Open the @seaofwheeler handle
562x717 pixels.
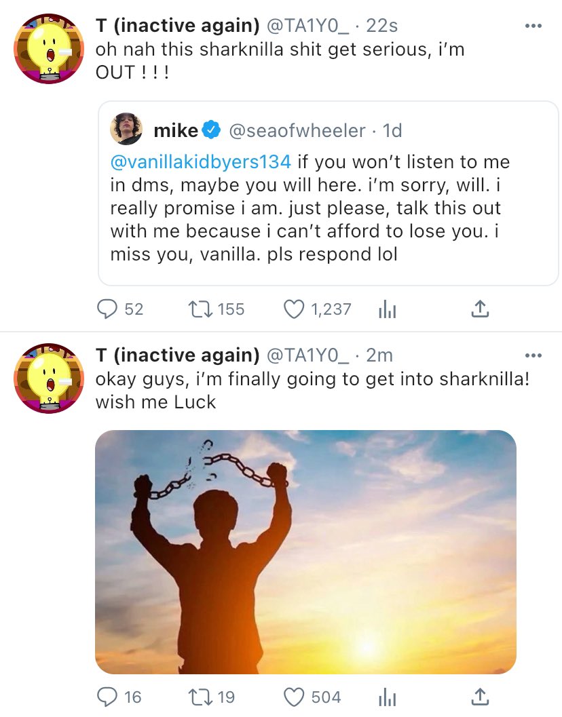pyautogui.click(x=298, y=130)
